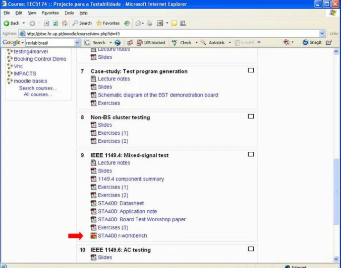Toggle the section 9 IEEE 1149.4 box

click(251, 154)
